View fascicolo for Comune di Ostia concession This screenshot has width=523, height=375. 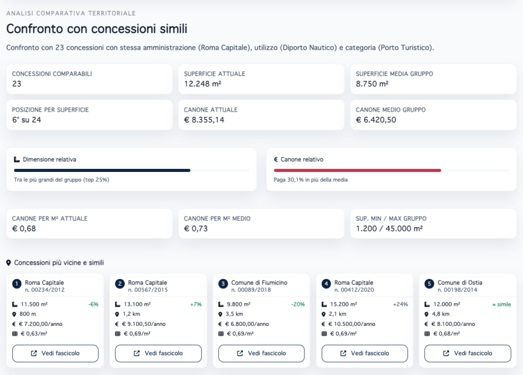(468, 353)
